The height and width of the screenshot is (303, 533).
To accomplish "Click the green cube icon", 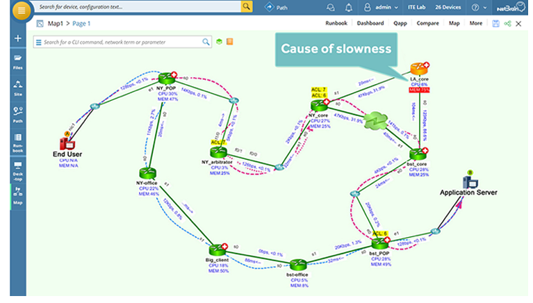I will tap(220, 42).
